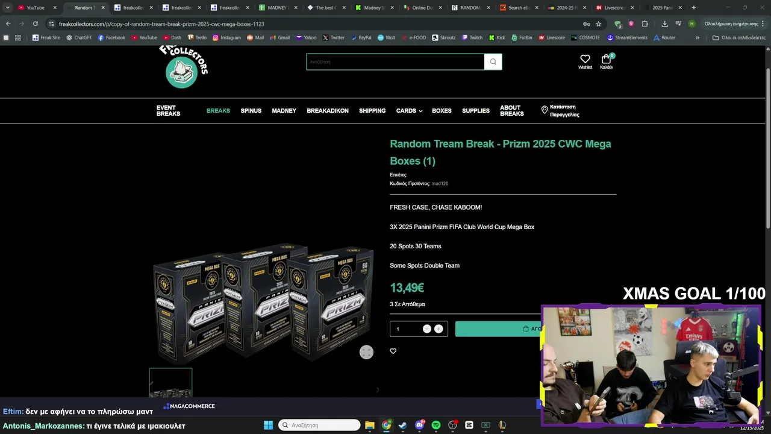Click the browser address bar URL
Image resolution: width=771 pixels, height=434 pixels.
[161, 24]
